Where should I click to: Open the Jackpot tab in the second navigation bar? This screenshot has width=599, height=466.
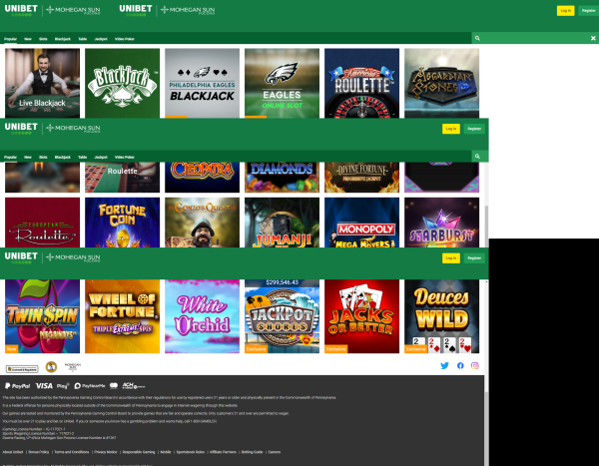101,157
